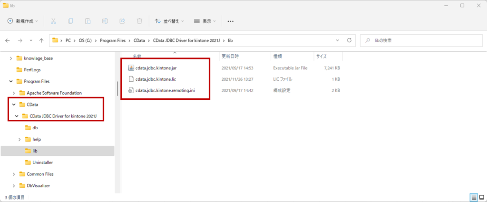Click Program Files breadcrumb segment
The height and width of the screenshot is (202, 487).
(113, 40)
